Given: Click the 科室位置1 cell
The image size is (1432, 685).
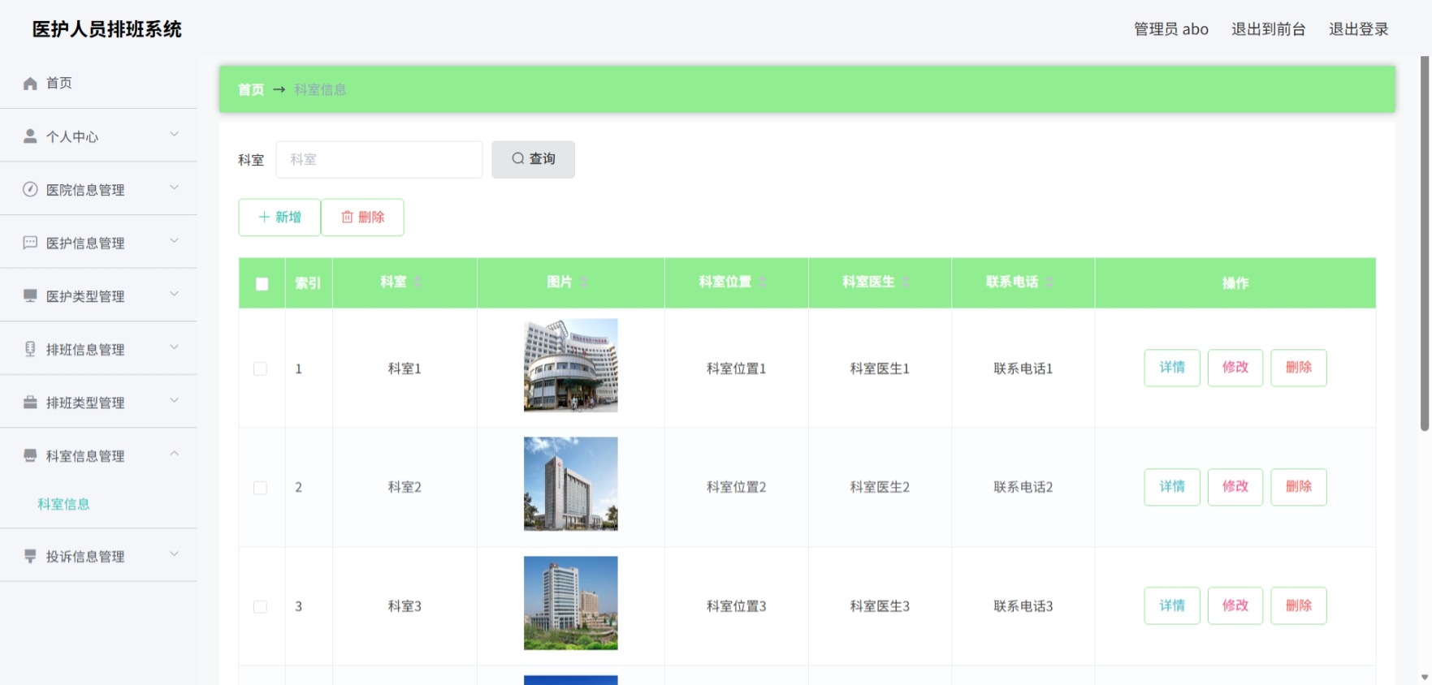Looking at the screenshot, I should 736,368.
